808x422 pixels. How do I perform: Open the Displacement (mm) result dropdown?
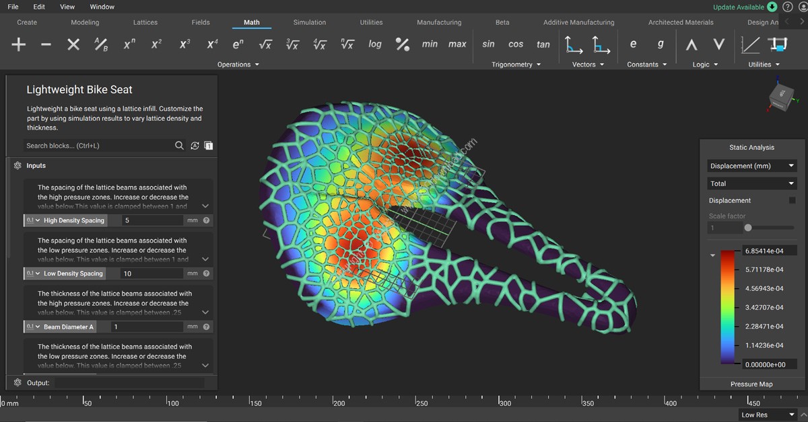tap(751, 166)
